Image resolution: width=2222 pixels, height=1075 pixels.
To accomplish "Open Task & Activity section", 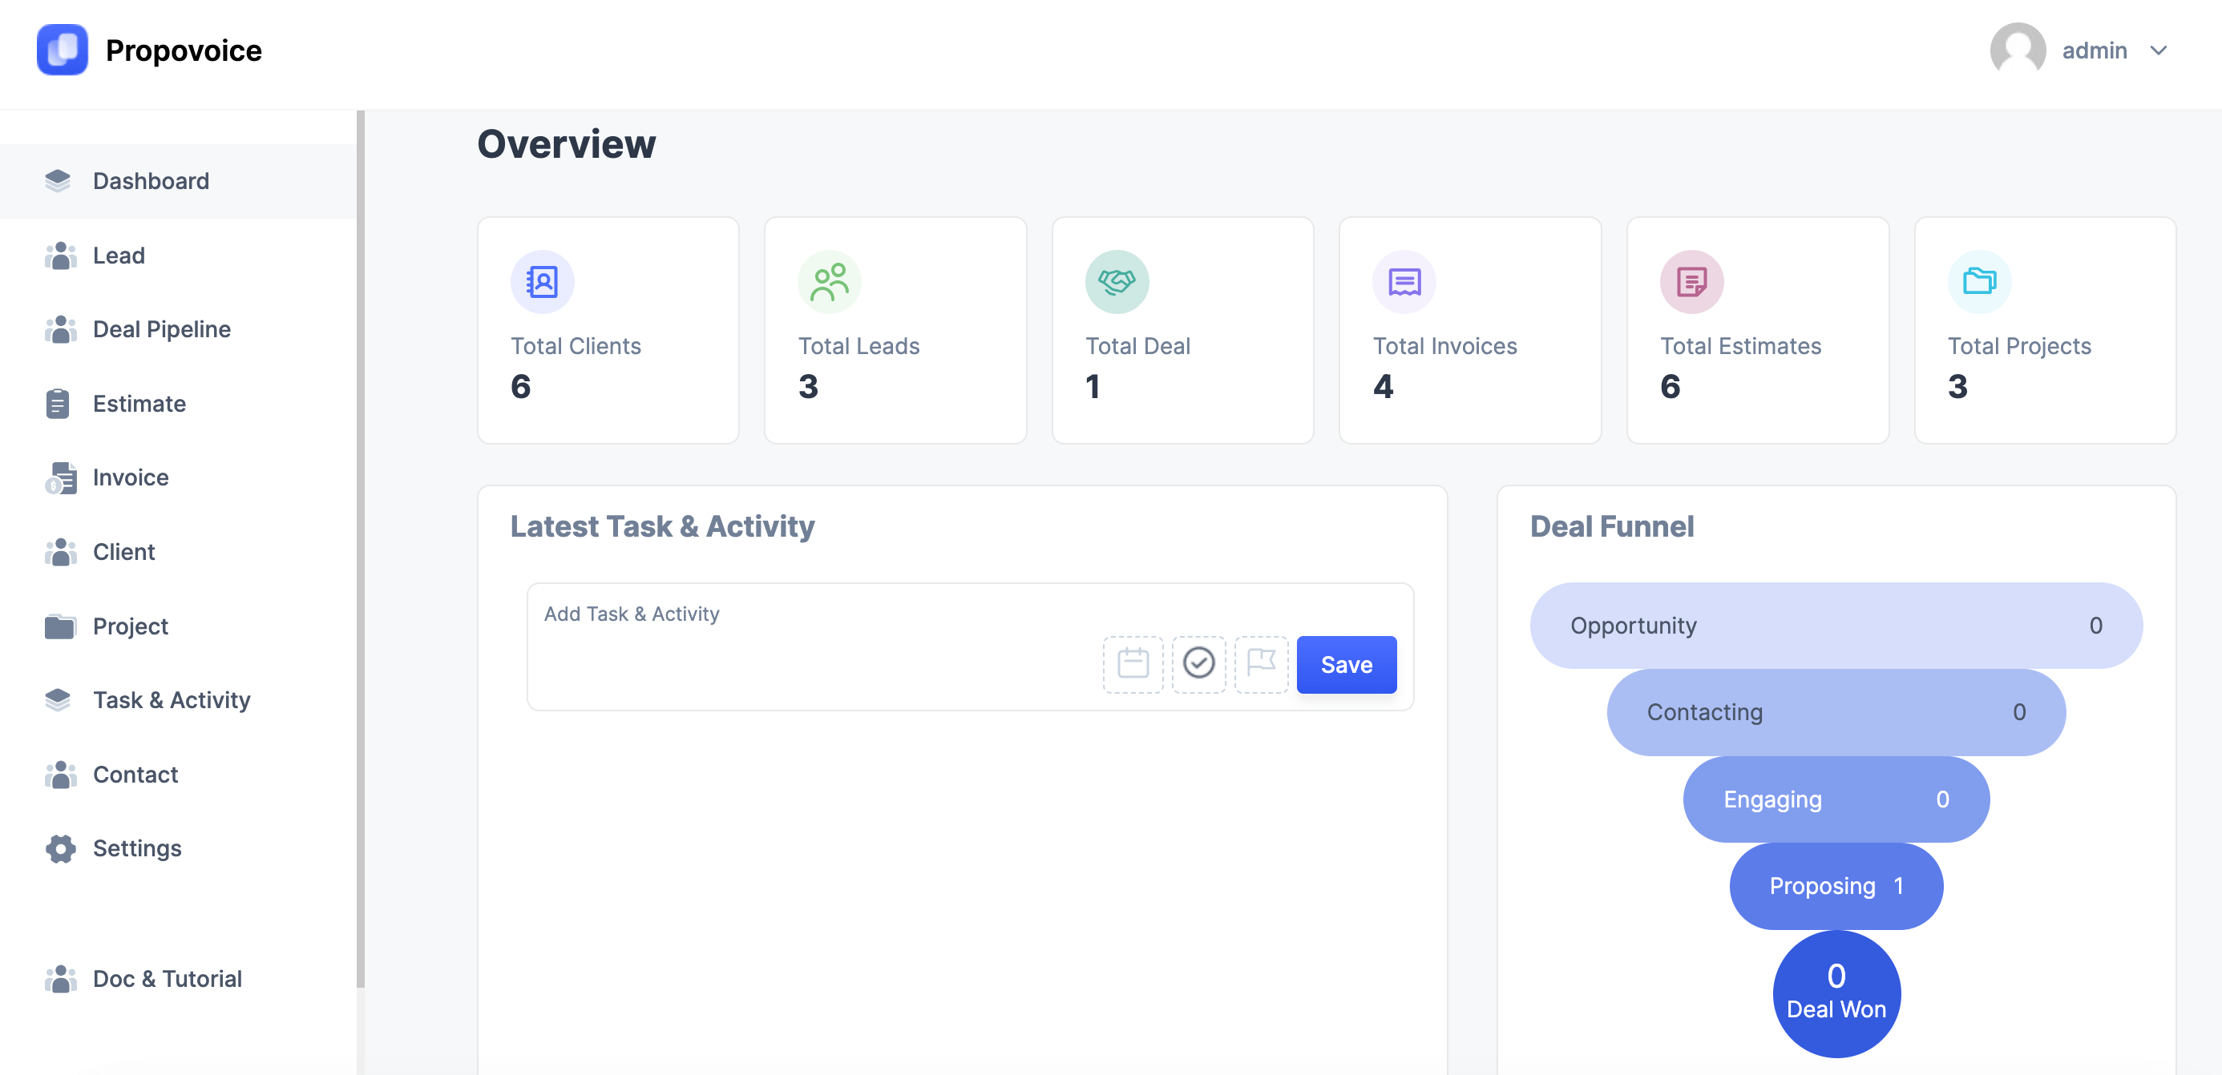I will click(172, 699).
